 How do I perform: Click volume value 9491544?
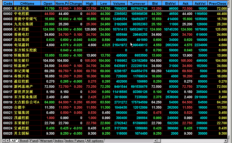(121, 87)
